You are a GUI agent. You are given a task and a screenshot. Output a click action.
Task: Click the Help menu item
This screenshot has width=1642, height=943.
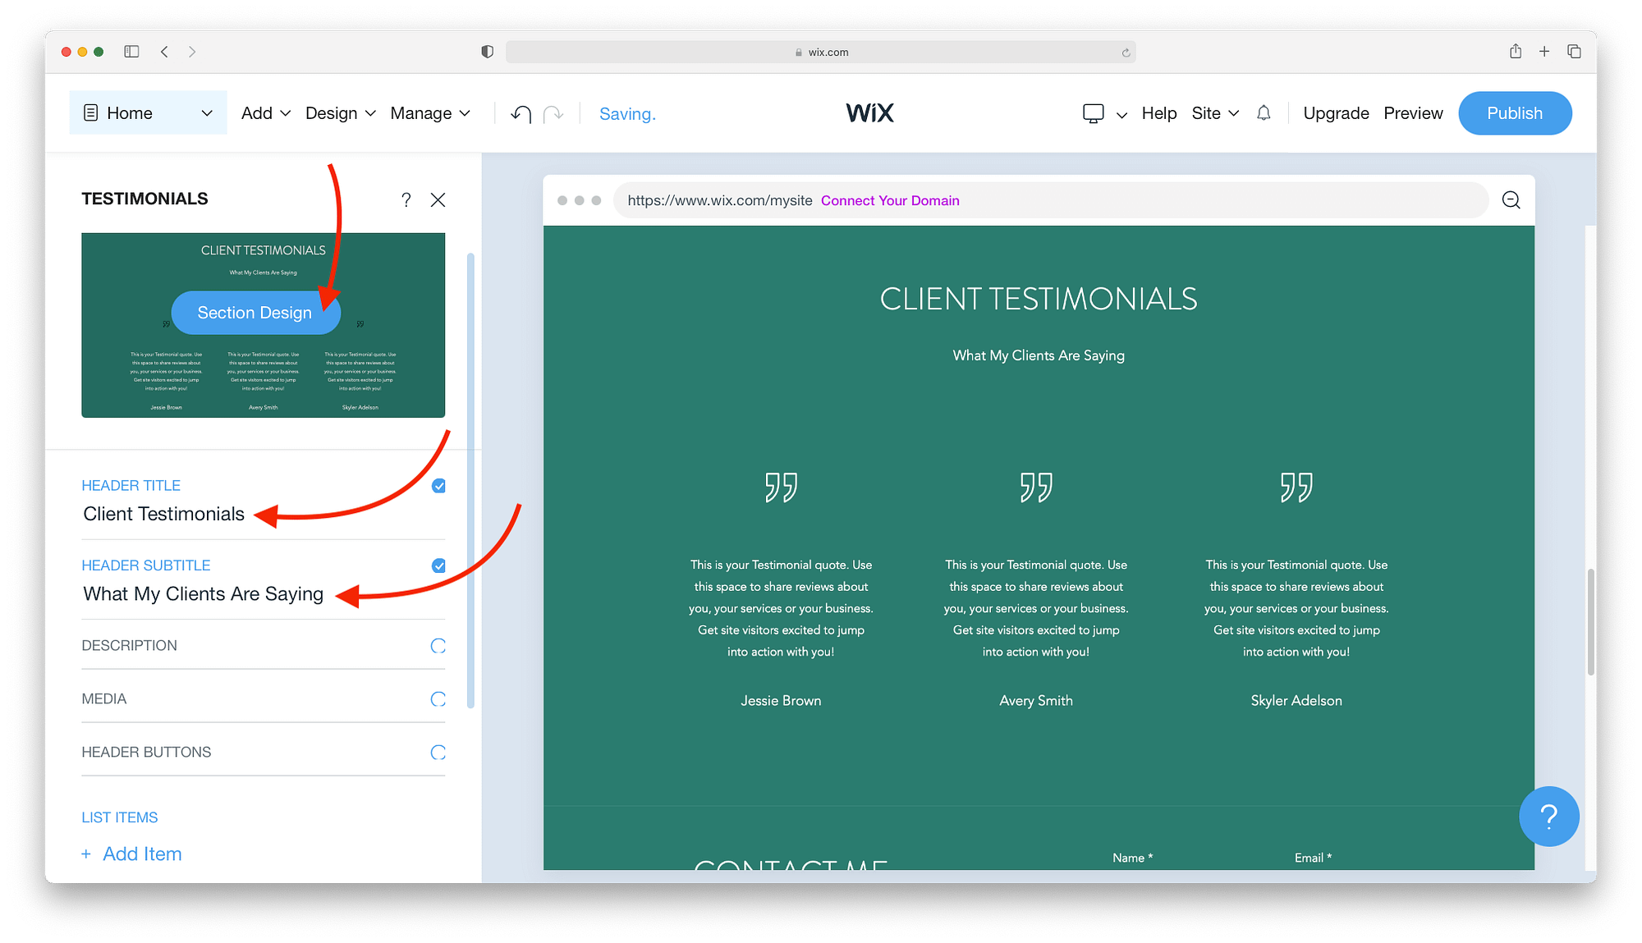[1158, 112]
